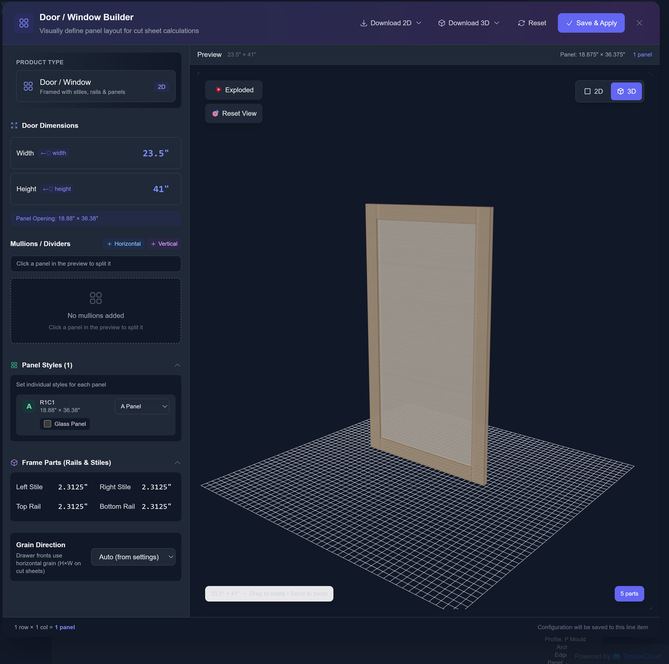The height and width of the screenshot is (664, 669).
Task: Edit the Left Stile value
Action: [x=73, y=487]
